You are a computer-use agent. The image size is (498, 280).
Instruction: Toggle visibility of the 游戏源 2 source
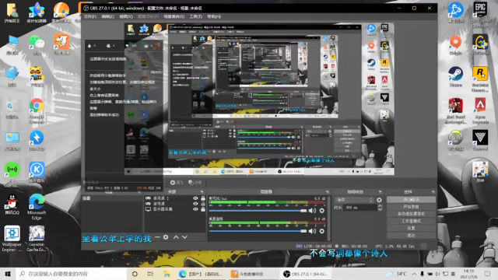[x=195, y=198]
